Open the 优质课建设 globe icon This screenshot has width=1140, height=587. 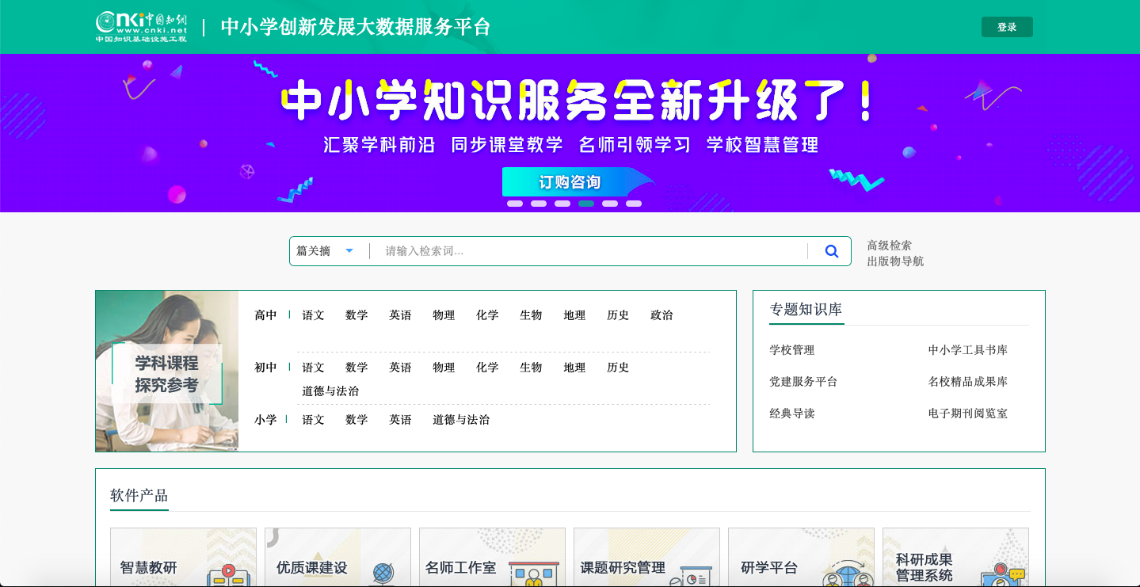pos(382,574)
